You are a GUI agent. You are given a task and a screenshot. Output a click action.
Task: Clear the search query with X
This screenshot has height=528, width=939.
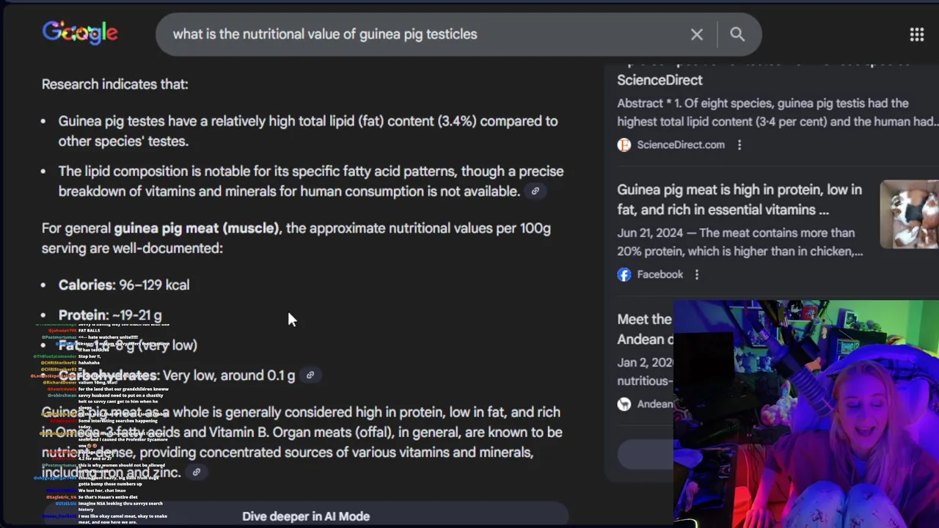pyautogui.click(x=696, y=34)
